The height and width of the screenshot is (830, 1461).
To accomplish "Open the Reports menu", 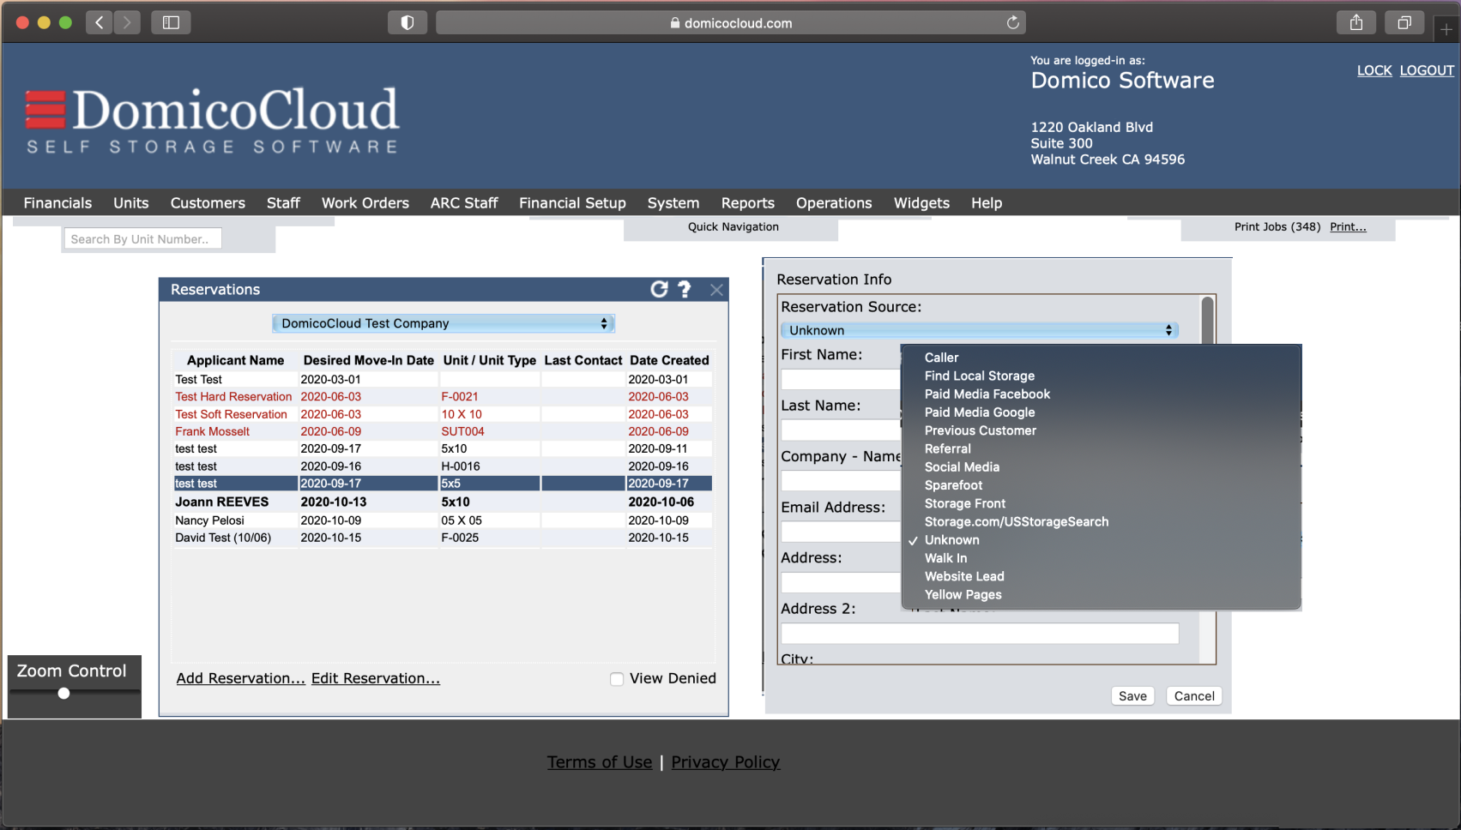I will coord(747,203).
